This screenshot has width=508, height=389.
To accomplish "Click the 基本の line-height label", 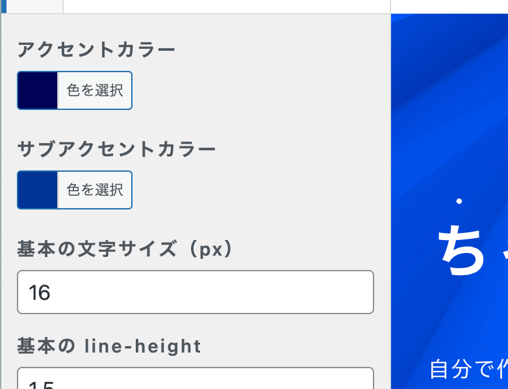I will coord(109,346).
